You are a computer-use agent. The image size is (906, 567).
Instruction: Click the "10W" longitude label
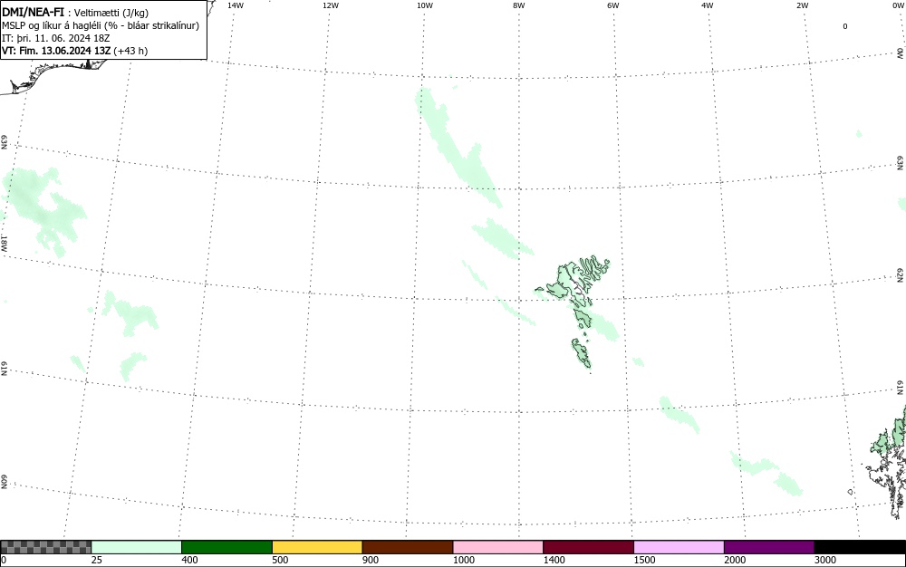pos(425,5)
